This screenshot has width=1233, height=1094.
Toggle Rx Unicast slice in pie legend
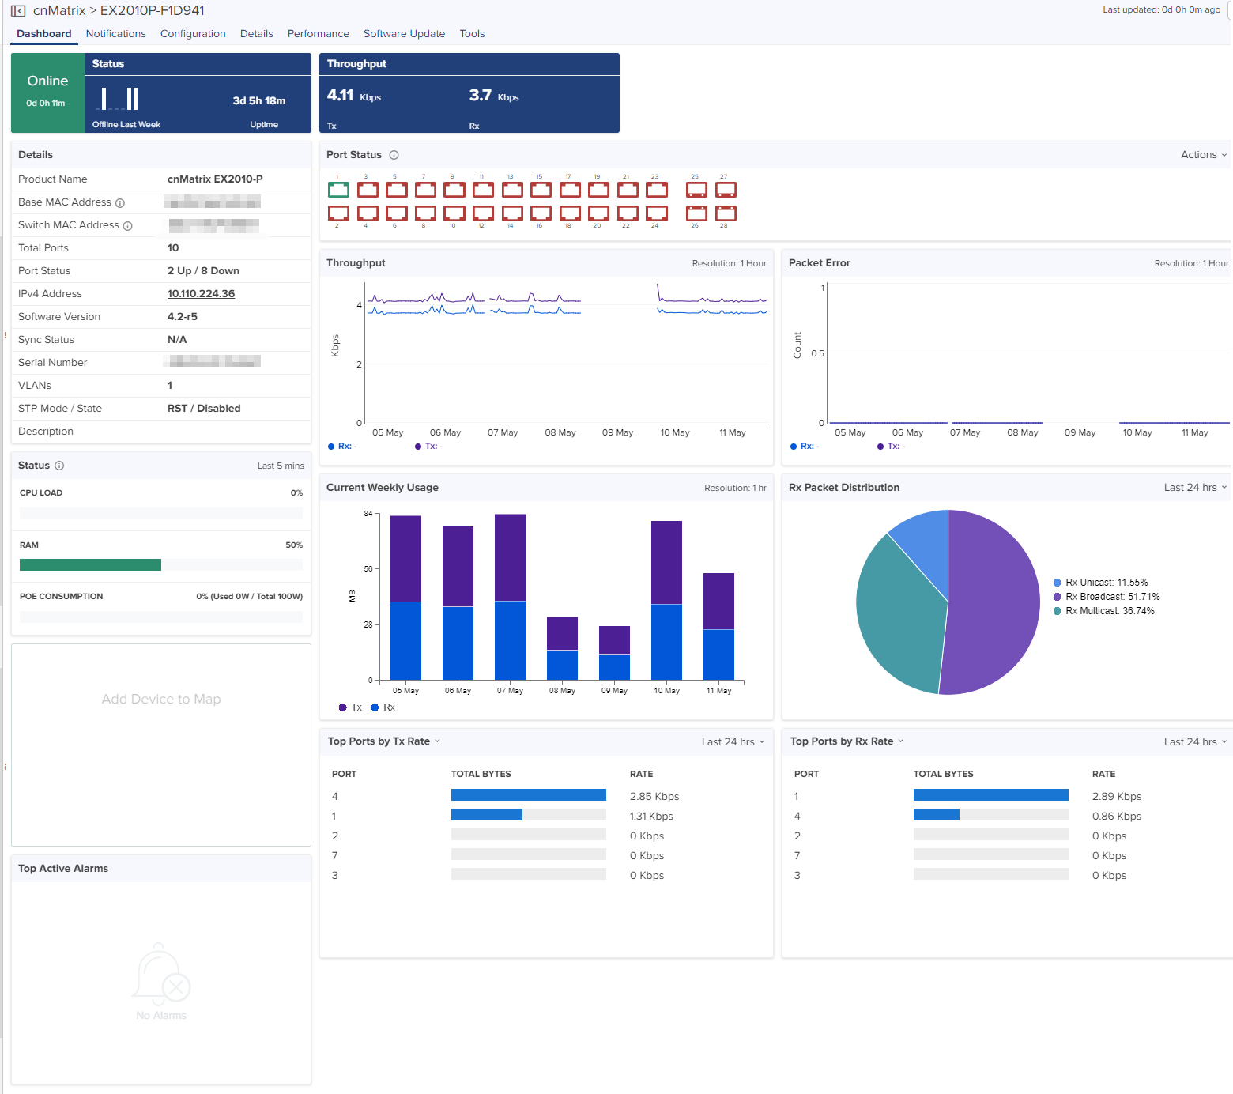pyautogui.click(x=1100, y=583)
